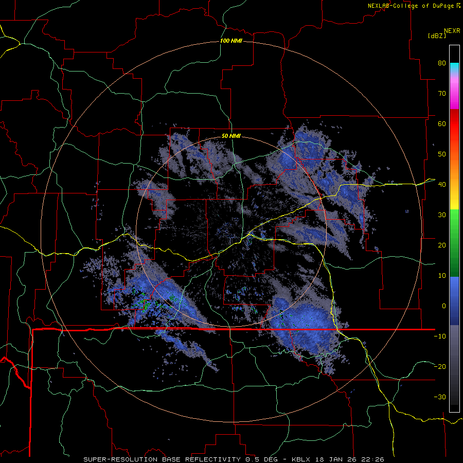The width and height of the screenshot is (463, 463).
Task: Pick the cyan top of the color bar
Action: click(x=454, y=68)
